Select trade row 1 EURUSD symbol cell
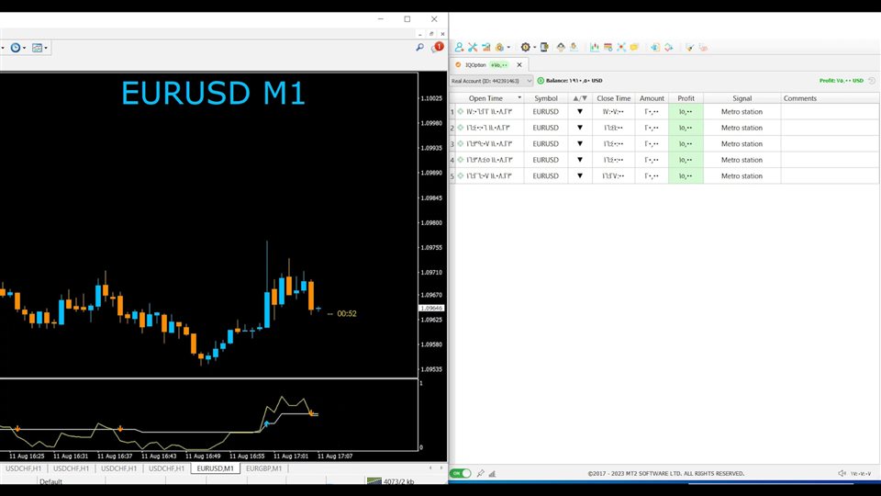The height and width of the screenshot is (496, 881). [545, 111]
